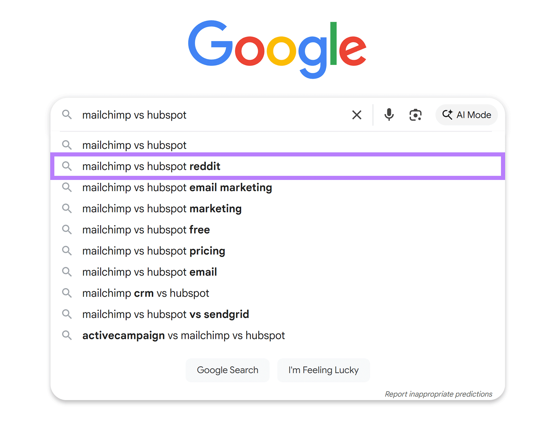Click the Google logo
This screenshot has height=428, width=553.
276,49
